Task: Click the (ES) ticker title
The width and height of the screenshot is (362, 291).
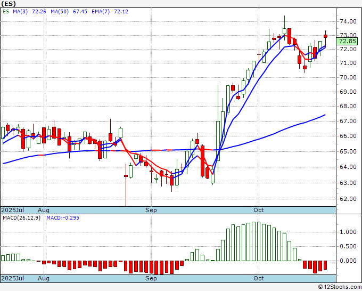Action: click(9, 4)
